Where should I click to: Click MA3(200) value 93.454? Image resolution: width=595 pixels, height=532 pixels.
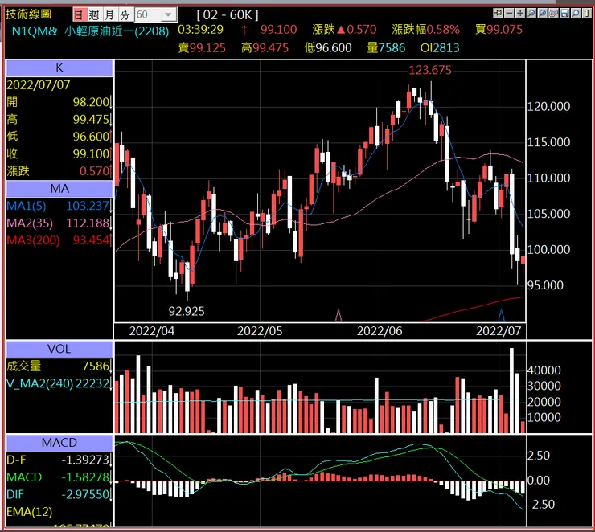[91, 240]
